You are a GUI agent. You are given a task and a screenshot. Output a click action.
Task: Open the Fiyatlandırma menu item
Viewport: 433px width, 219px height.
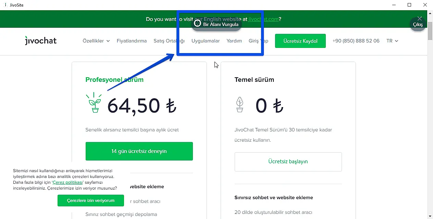pos(132,41)
